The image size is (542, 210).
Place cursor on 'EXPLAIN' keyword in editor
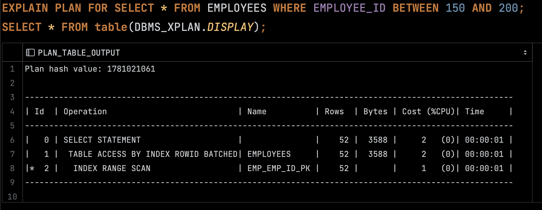25,8
